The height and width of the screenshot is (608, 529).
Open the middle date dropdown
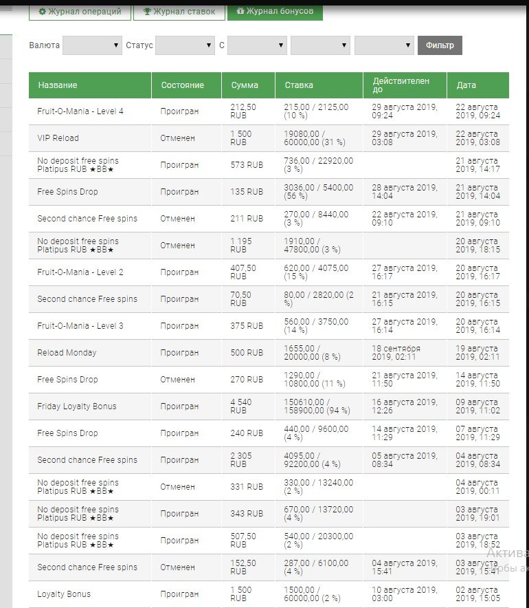click(x=320, y=45)
